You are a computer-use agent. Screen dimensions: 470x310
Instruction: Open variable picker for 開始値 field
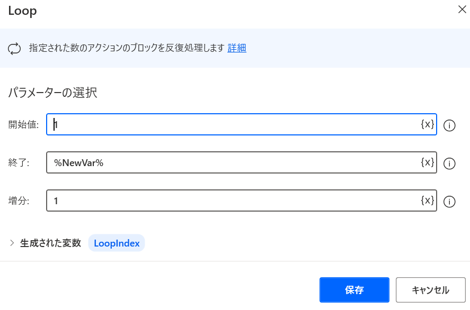pyautogui.click(x=427, y=124)
